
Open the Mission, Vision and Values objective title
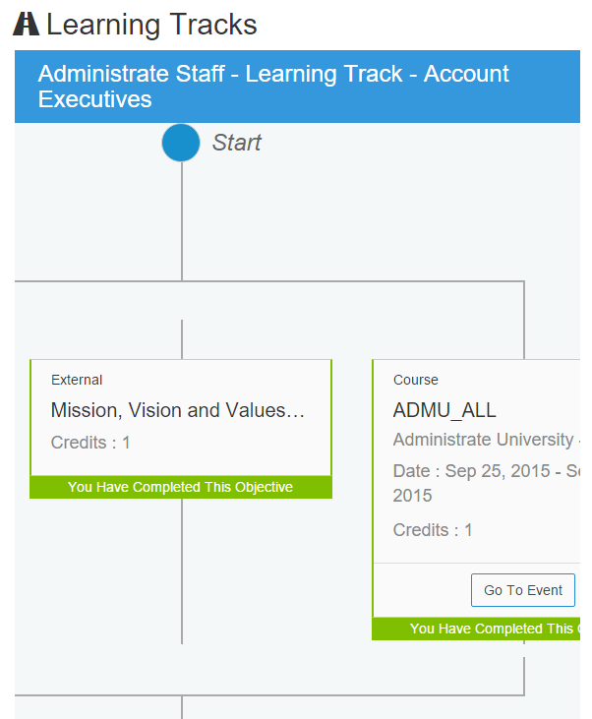coord(178,410)
